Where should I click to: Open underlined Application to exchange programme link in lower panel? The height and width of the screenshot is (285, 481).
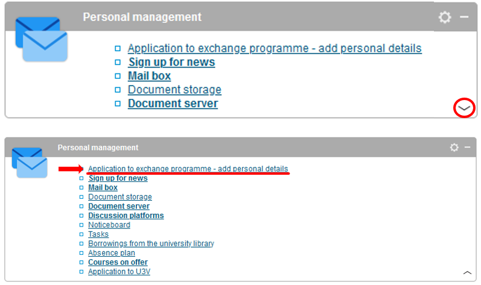(188, 169)
